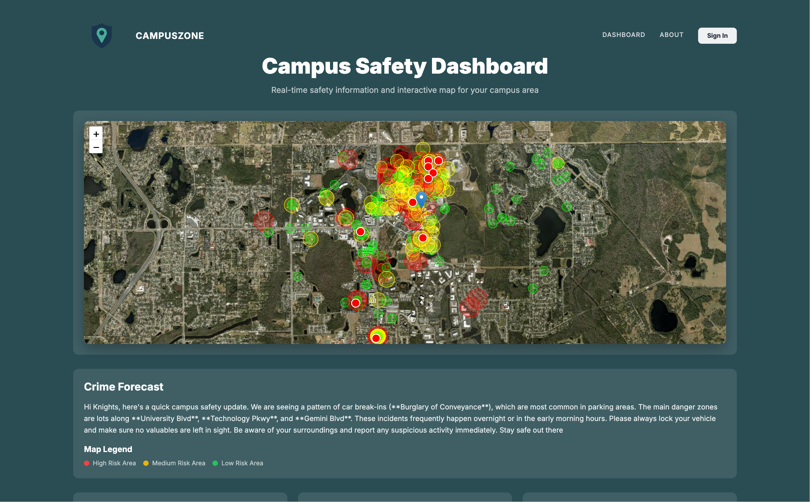Image resolution: width=810 pixels, height=502 pixels.
Task: Open the About nav item
Action: [671, 35]
